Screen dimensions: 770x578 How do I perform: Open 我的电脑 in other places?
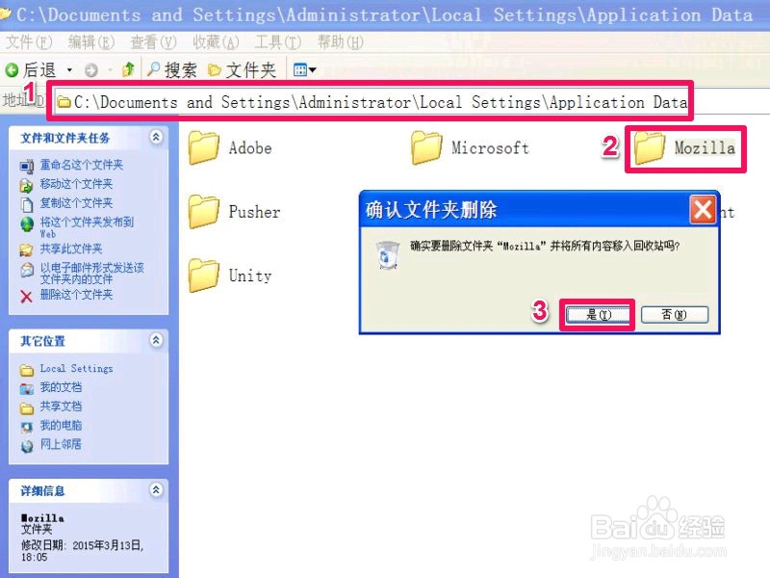coord(61,426)
